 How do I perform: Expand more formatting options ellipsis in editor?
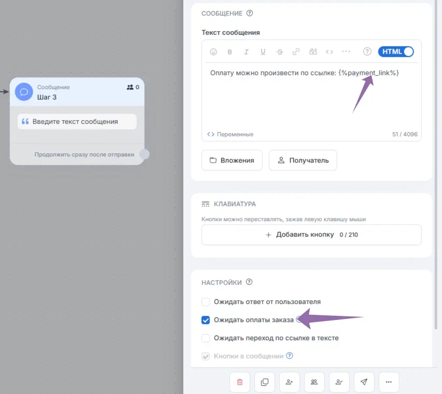(346, 52)
